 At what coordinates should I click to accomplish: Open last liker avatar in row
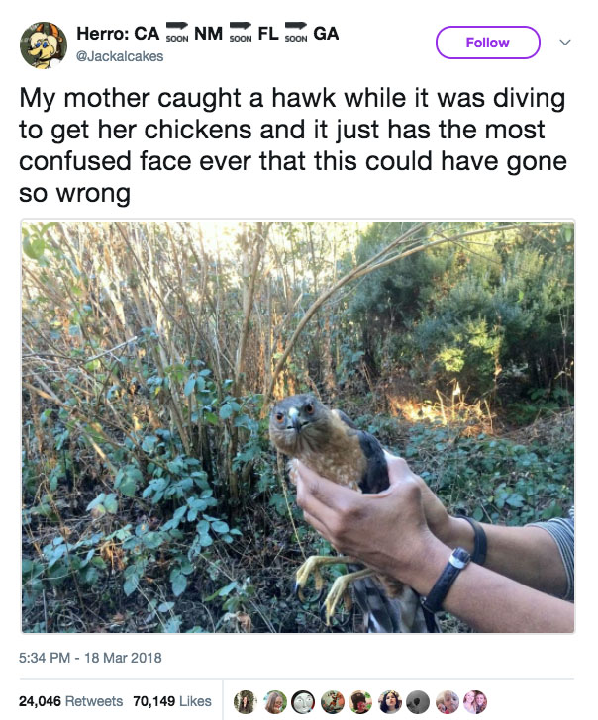475,701
